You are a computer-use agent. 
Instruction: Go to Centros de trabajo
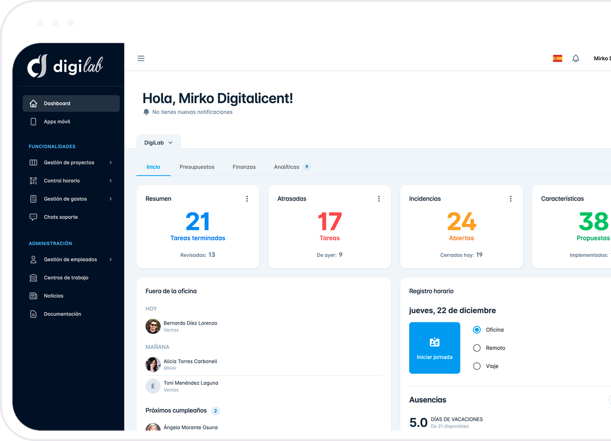click(66, 278)
